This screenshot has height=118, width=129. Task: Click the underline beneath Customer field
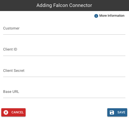coord(64,34)
